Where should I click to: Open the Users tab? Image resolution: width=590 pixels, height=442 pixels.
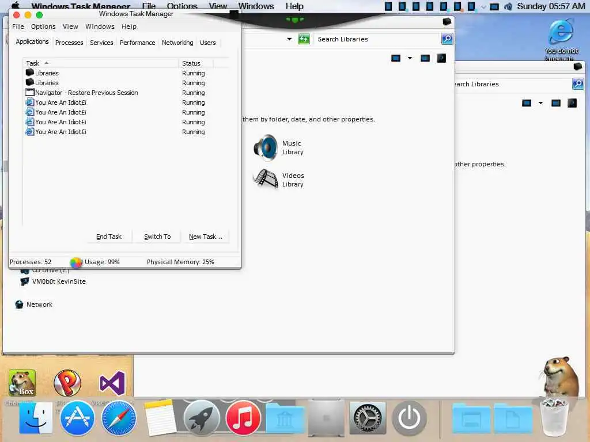(x=207, y=43)
